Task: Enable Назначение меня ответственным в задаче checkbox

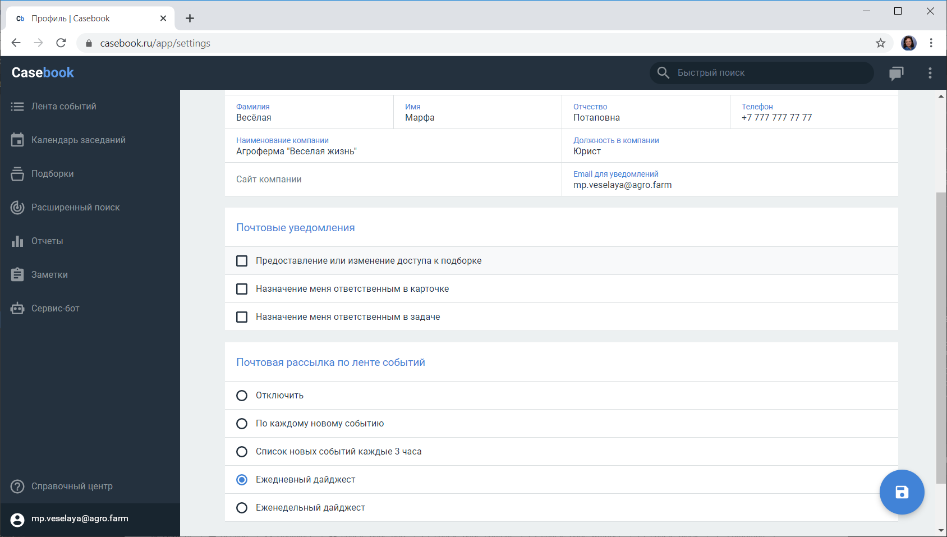Action: point(242,317)
